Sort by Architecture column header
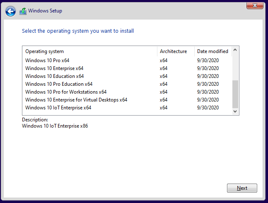The width and height of the screenshot is (268, 203). pyautogui.click(x=173, y=51)
